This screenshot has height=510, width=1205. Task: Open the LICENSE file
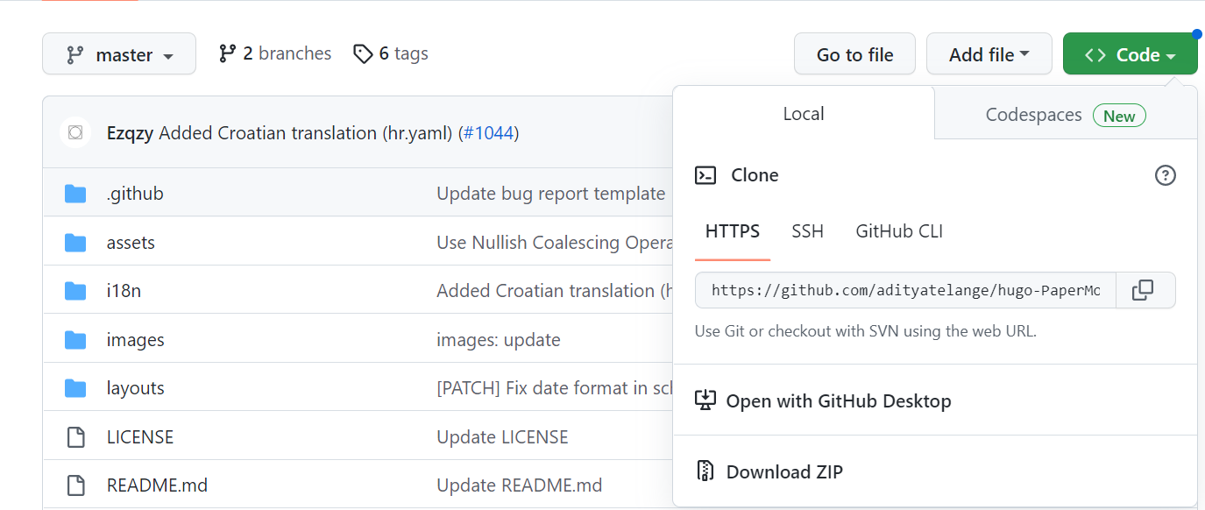pyautogui.click(x=140, y=436)
